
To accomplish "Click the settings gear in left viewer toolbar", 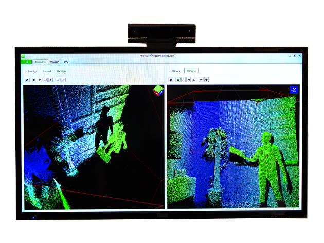I will pos(27,80).
